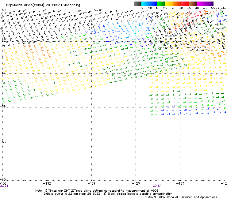227x199 pixels.
Task: Click the gray 0-5 knots color segment
Action: [x=137, y=4]
